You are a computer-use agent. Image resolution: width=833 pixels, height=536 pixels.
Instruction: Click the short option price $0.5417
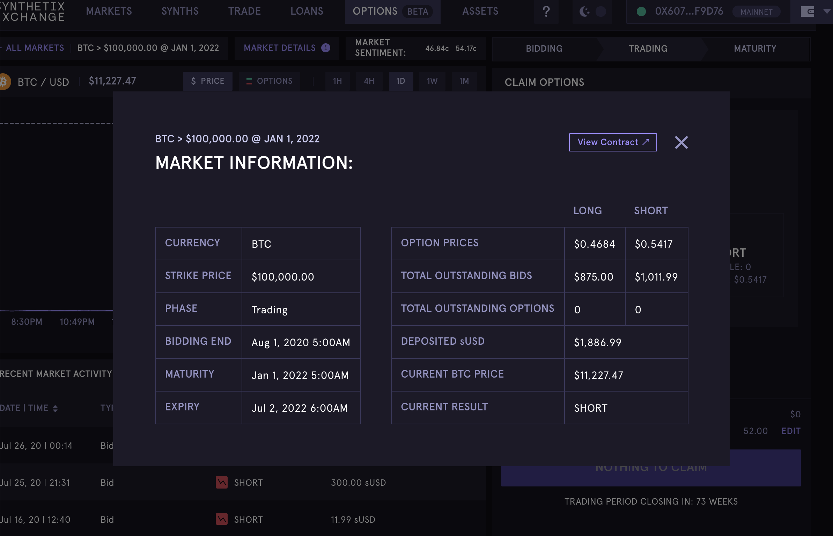[x=654, y=244]
